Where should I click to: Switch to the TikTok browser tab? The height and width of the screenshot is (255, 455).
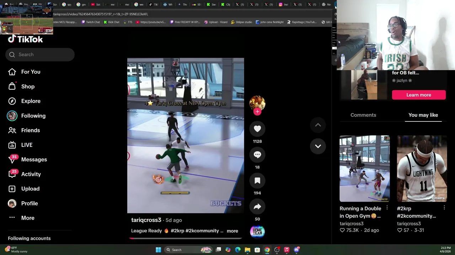153,5
